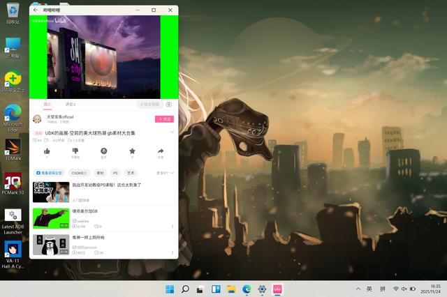Image resolution: width=447 pixels, height=297 pixels.
Task: Toggle the danmaku switch icon beside input
Action: coord(169,105)
